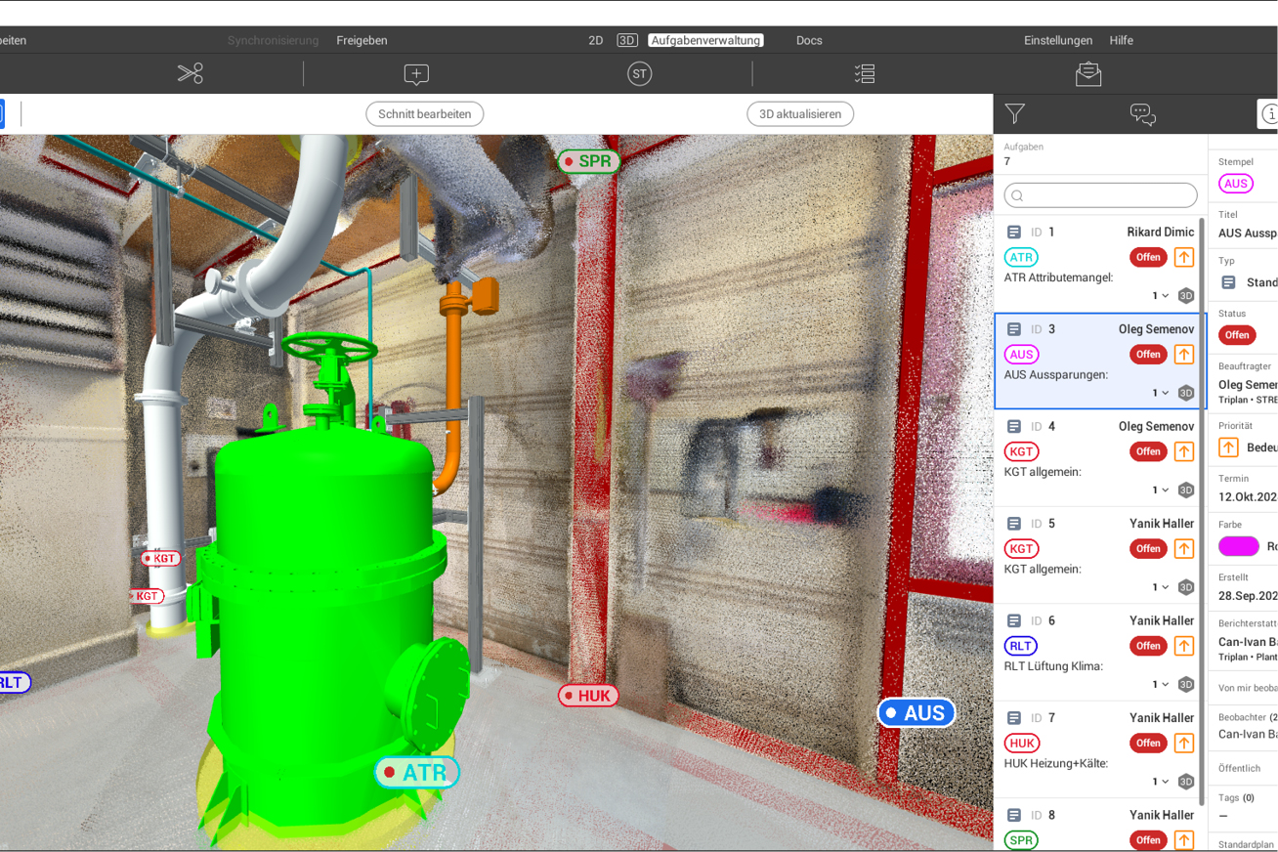This screenshot has height=852, width=1278.
Task: Open the task filter funnel icon
Action: [x=1015, y=113]
